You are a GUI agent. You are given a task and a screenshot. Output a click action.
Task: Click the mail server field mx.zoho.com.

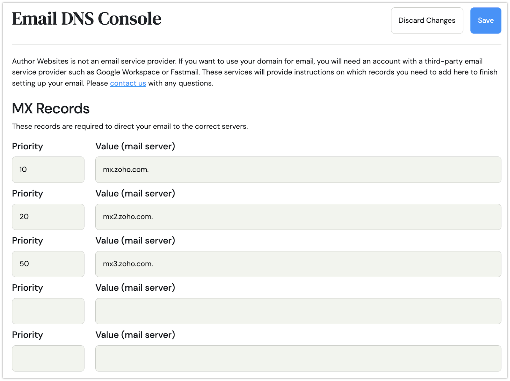click(298, 169)
